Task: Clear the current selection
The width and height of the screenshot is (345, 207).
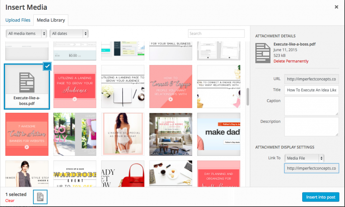Action: pos(10,200)
